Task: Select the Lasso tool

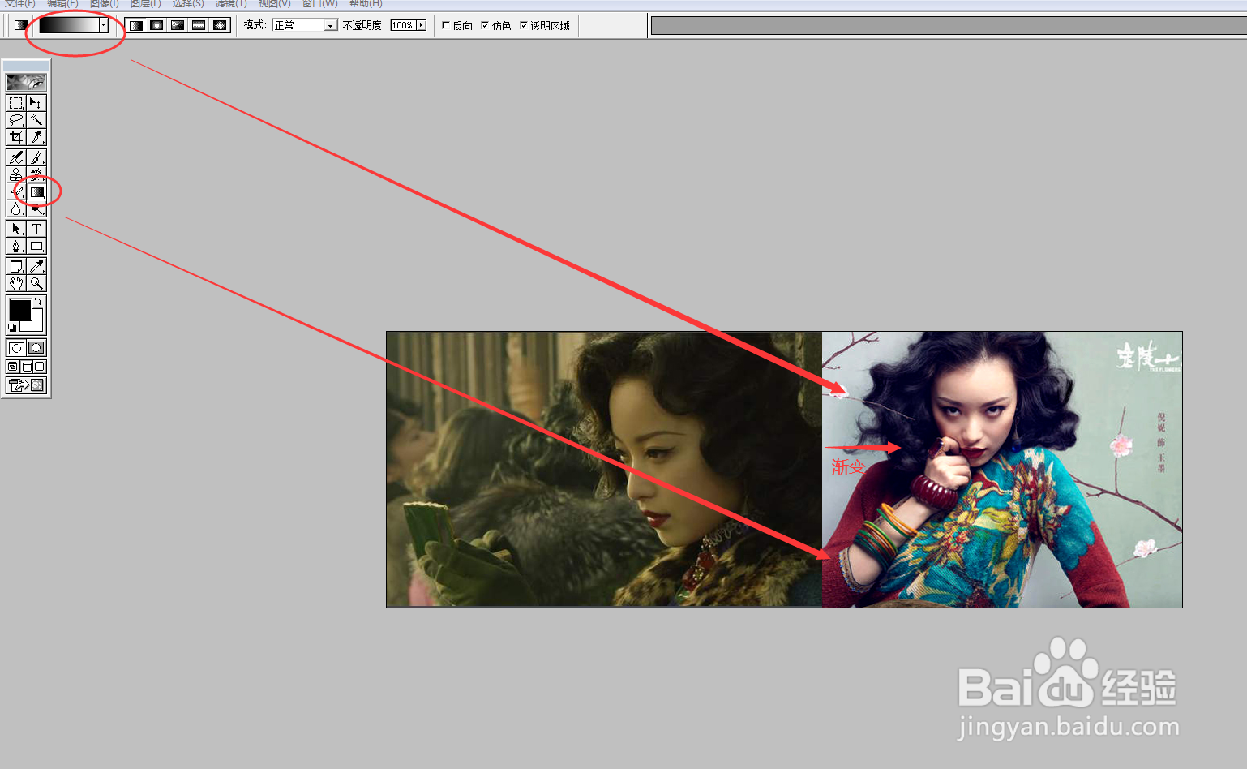Action: coord(16,120)
